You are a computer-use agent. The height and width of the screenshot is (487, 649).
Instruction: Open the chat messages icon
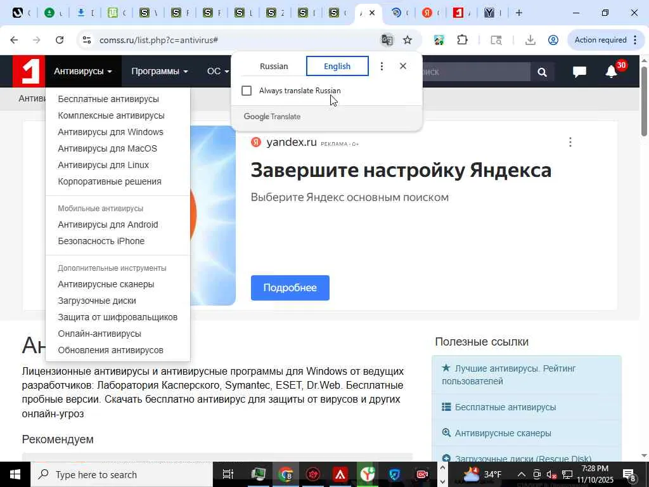click(x=579, y=72)
